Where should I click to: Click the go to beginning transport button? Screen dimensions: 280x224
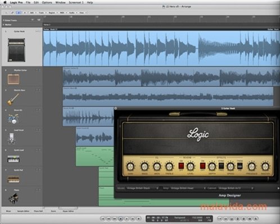(x=102, y=218)
